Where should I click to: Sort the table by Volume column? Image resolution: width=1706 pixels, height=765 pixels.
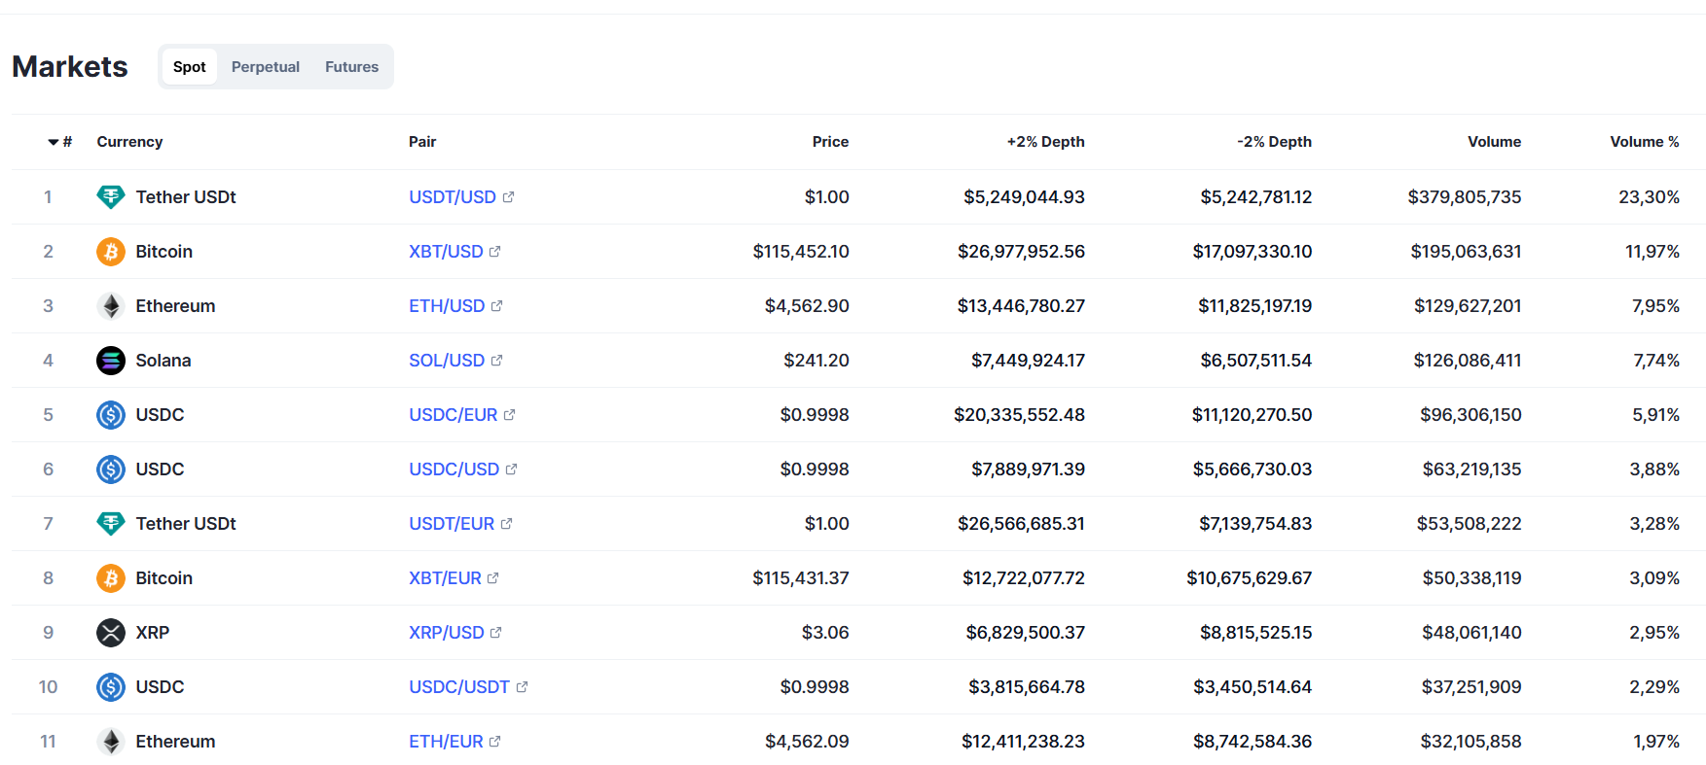coord(1494,142)
